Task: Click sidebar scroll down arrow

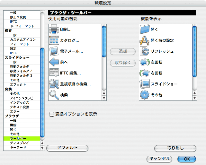Action: 42,148
